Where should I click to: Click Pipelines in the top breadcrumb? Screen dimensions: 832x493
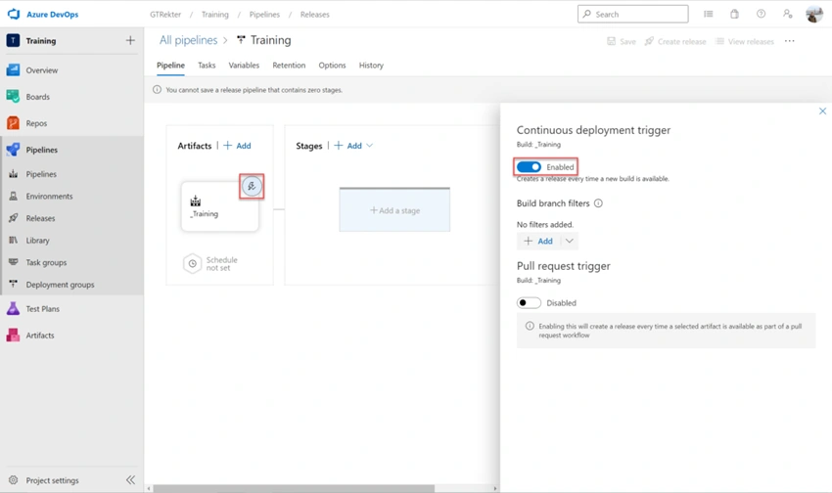[264, 15]
